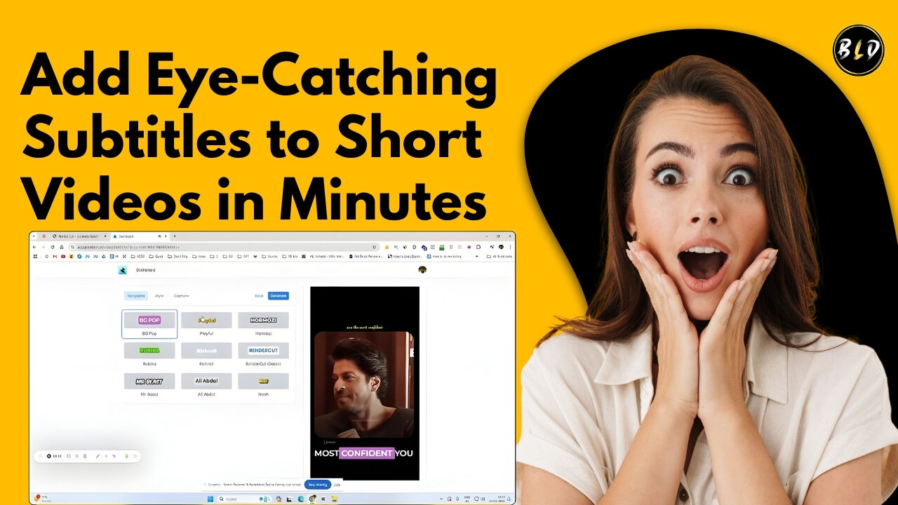Pick the Mr Beast template
This screenshot has width=898, height=505.
point(149,384)
